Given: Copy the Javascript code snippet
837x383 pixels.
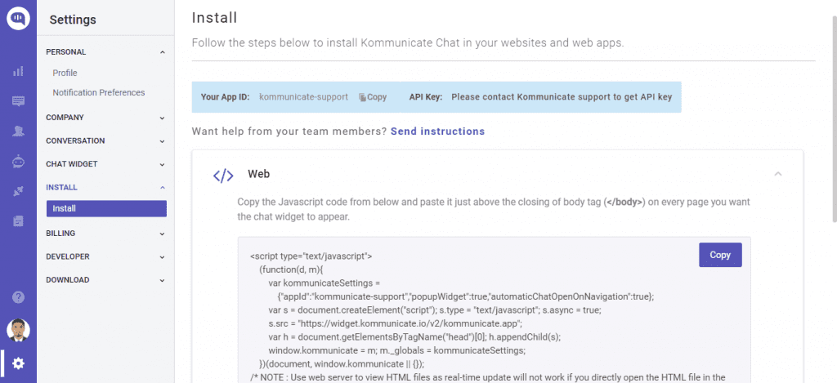Looking at the screenshot, I should pyautogui.click(x=720, y=255).
